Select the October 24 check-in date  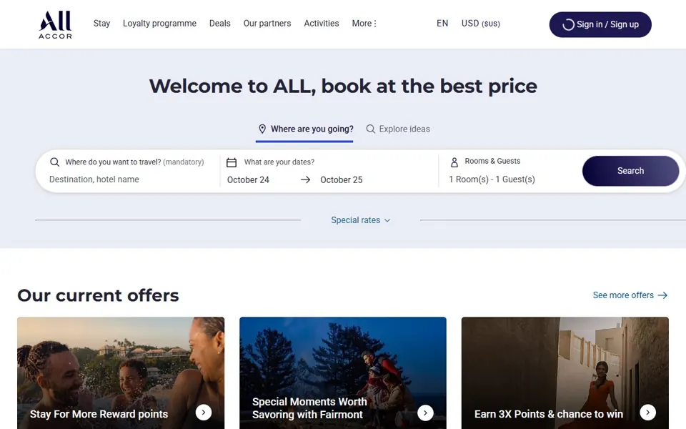coord(248,180)
